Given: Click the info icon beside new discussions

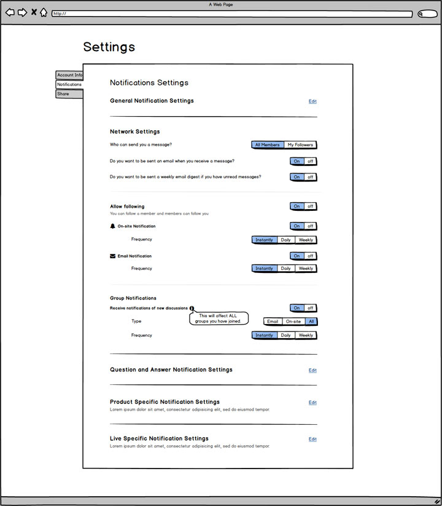Looking at the screenshot, I should click(x=192, y=308).
